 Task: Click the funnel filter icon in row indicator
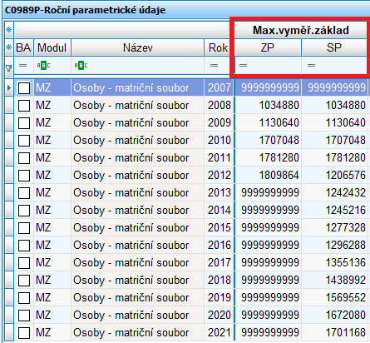click(x=8, y=68)
